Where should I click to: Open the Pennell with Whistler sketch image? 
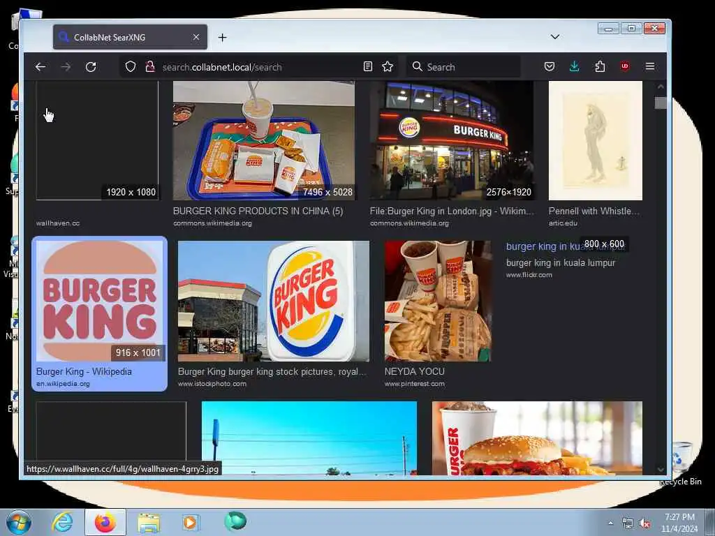click(x=595, y=140)
